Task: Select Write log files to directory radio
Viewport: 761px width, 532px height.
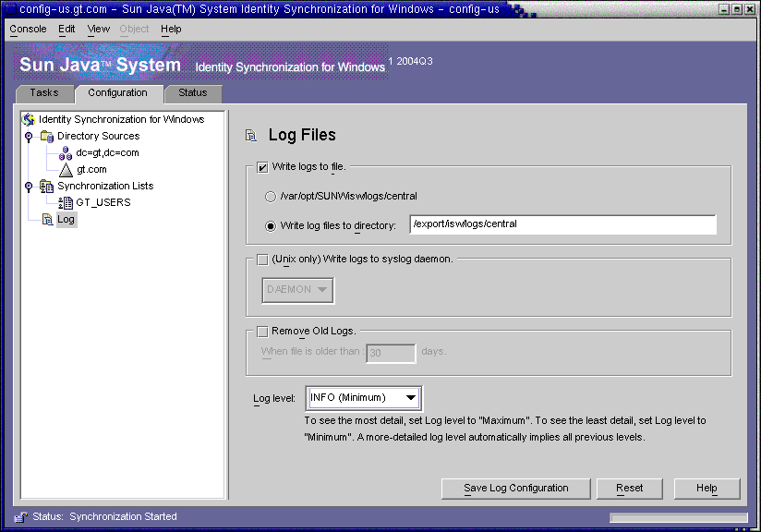Action: 271,226
